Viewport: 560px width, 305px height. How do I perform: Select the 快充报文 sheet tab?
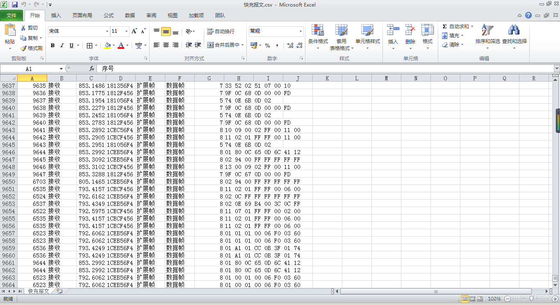(39, 291)
